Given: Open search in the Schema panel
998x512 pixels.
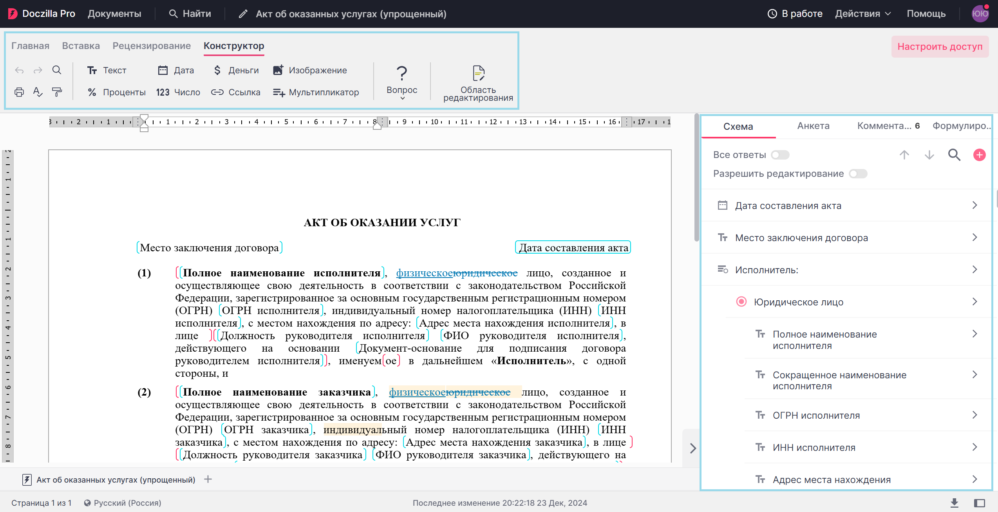Looking at the screenshot, I should click(954, 155).
